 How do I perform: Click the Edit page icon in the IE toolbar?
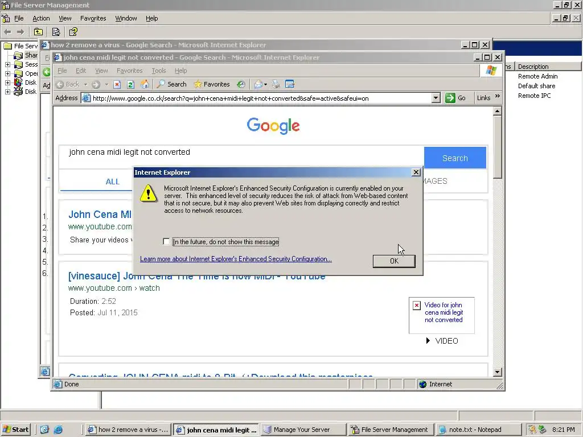pyautogui.click(x=290, y=84)
